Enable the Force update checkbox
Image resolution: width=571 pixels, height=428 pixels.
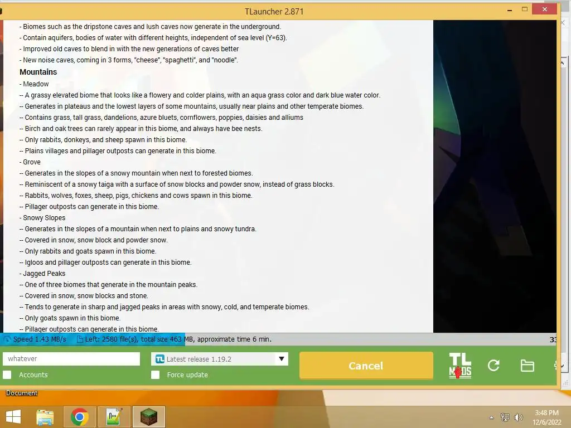point(156,375)
